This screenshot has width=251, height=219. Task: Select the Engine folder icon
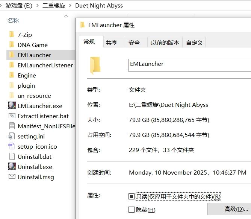tap(12, 75)
